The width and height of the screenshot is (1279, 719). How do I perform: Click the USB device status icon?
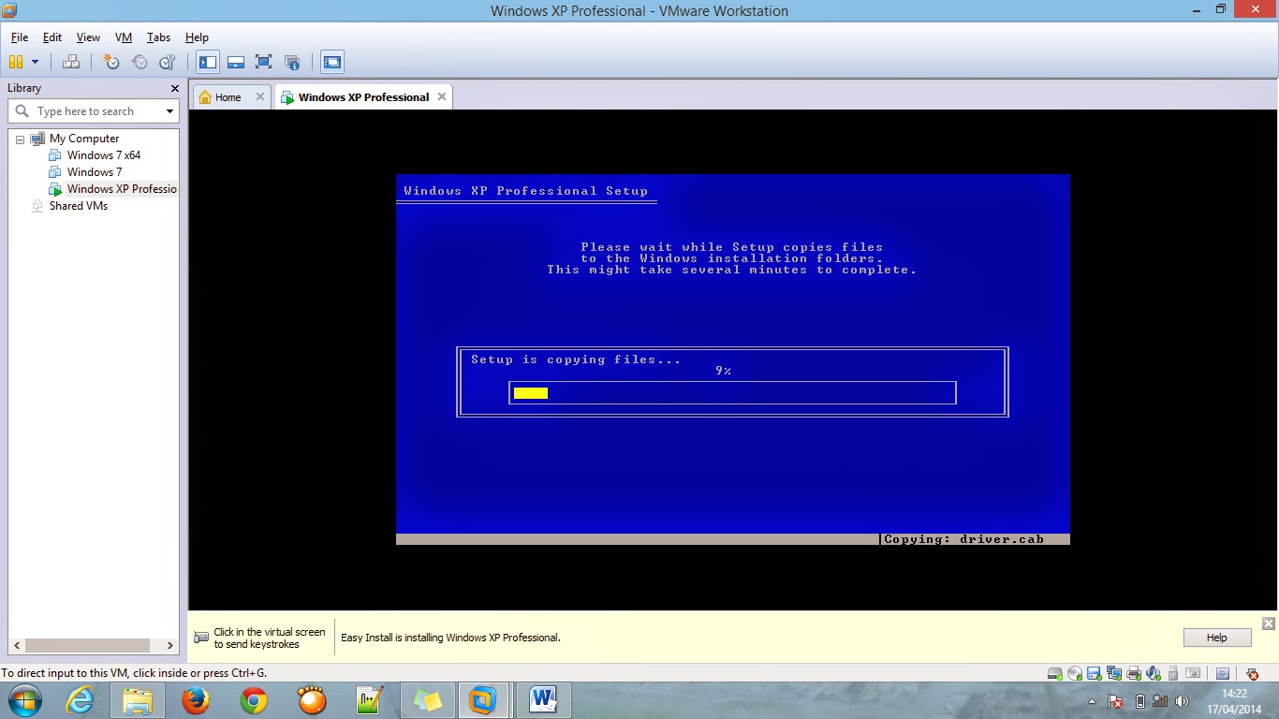point(1172,672)
